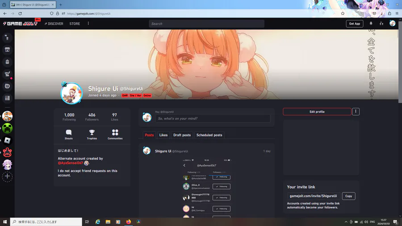This screenshot has width=402, height=226.
Task: Bookmark the page with star icon
Action: (x=343, y=13)
